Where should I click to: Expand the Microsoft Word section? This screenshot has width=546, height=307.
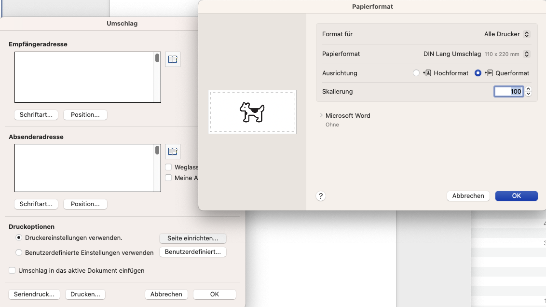[321, 115]
